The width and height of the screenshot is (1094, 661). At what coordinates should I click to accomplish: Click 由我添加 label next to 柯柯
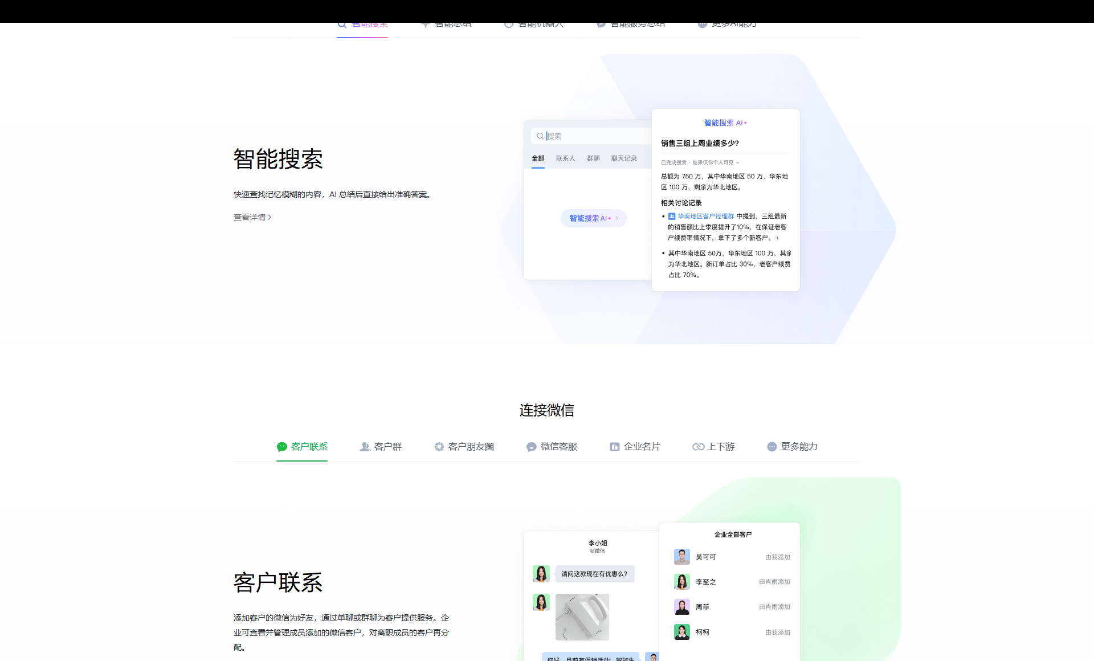point(778,632)
